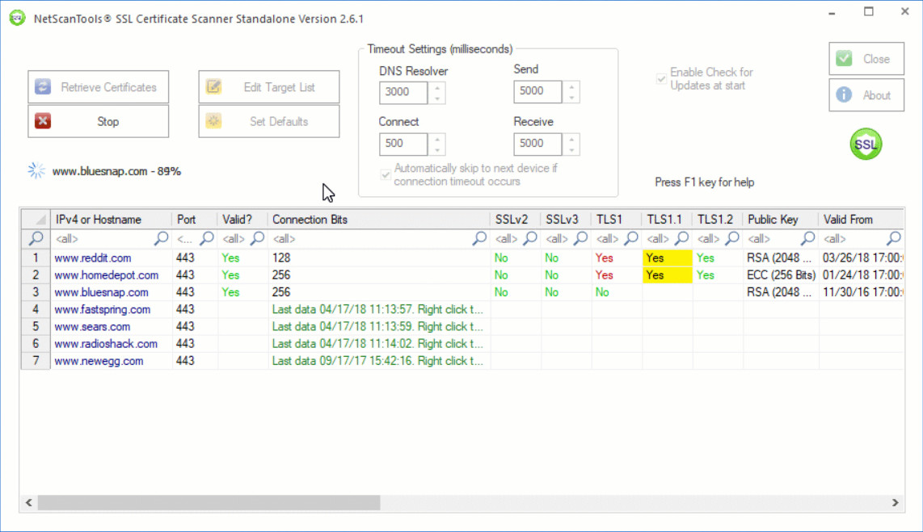The height and width of the screenshot is (532, 923).
Task: Click the Send timeout value field
Action: 538,91
